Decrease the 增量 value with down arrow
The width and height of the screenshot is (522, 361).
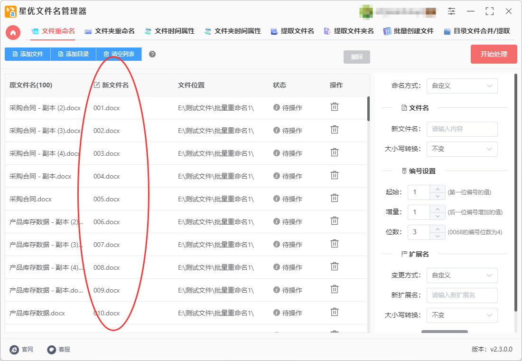[x=438, y=216]
